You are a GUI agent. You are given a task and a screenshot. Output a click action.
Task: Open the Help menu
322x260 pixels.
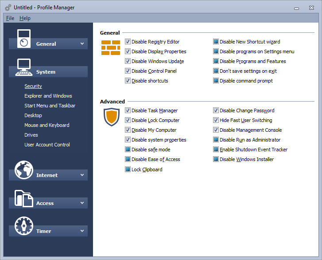25,18
